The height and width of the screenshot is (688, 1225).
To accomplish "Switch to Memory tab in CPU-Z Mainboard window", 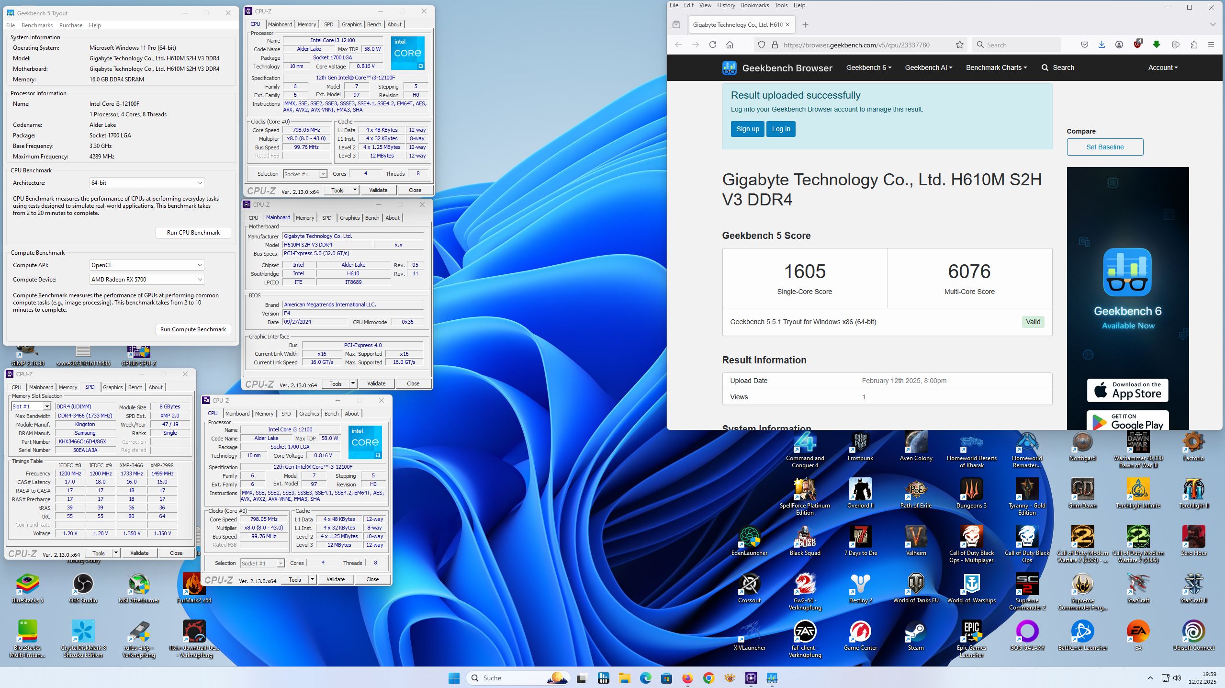I will (x=305, y=218).
